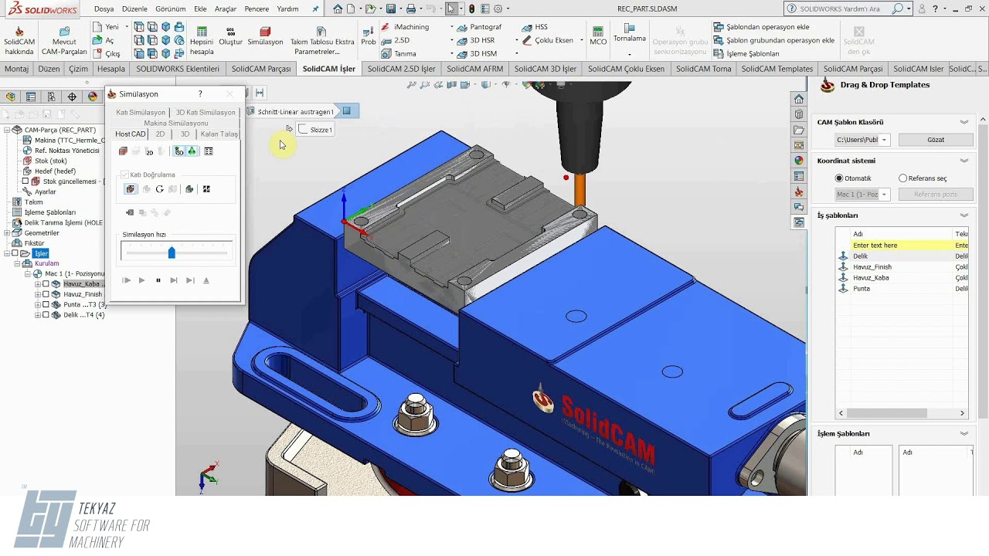Toggle the İşler checkbox in tree
The height and width of the screenshot is (556, 989).
pos(15,253)
